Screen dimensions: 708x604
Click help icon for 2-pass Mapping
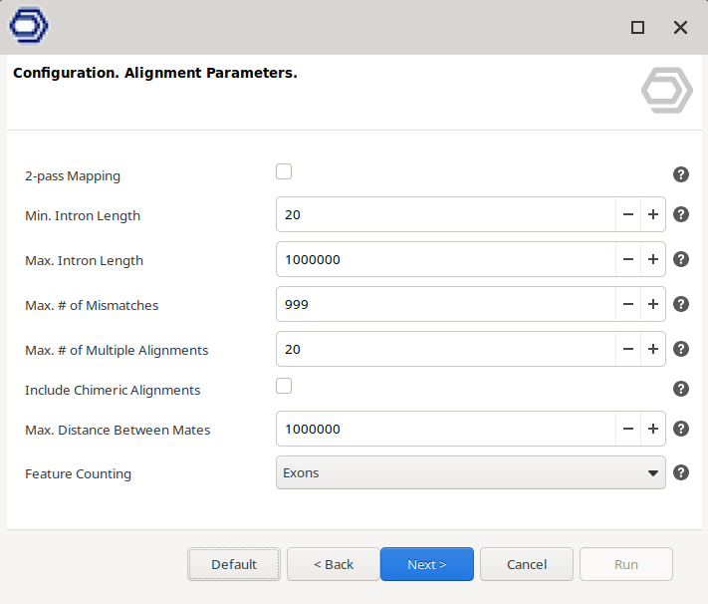click(681, 174)
